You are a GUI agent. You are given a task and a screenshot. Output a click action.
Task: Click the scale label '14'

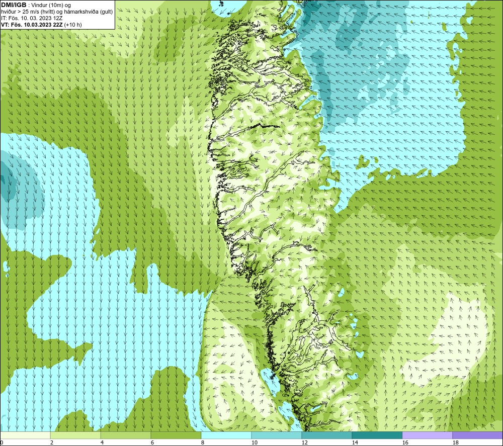coord(355,443)
